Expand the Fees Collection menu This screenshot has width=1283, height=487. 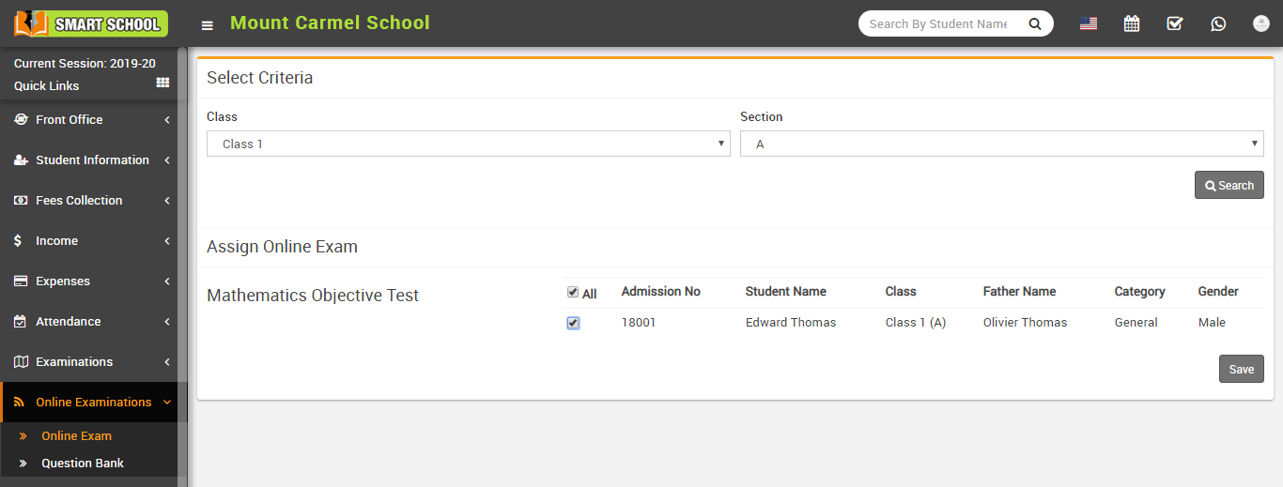tap(92, 201)
